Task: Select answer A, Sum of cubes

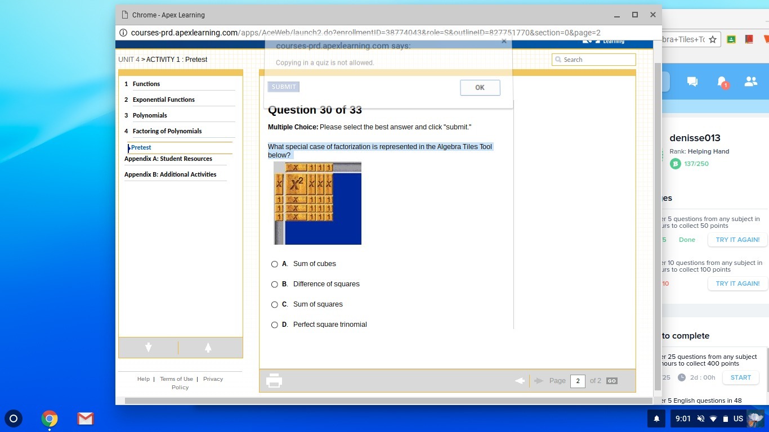Action: click(275, 264)
